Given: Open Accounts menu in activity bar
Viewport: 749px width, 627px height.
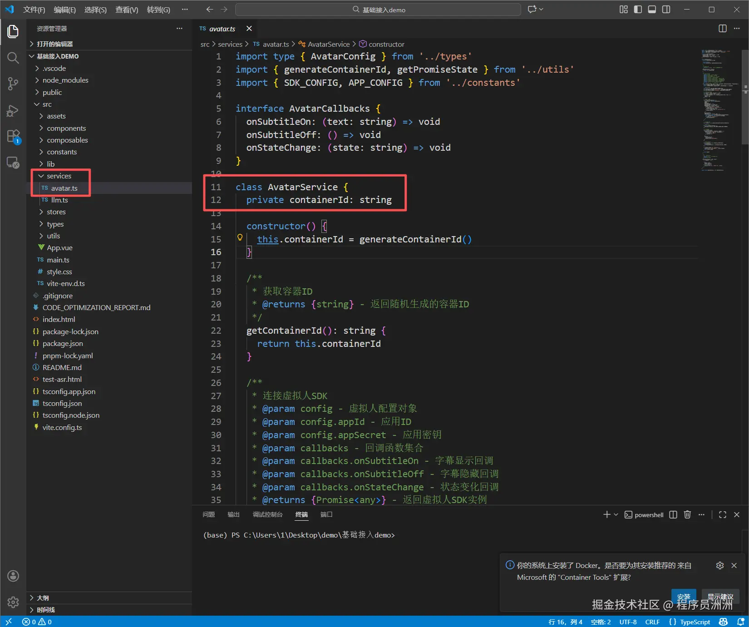Looking at the screenshot, I should (13, 576).
